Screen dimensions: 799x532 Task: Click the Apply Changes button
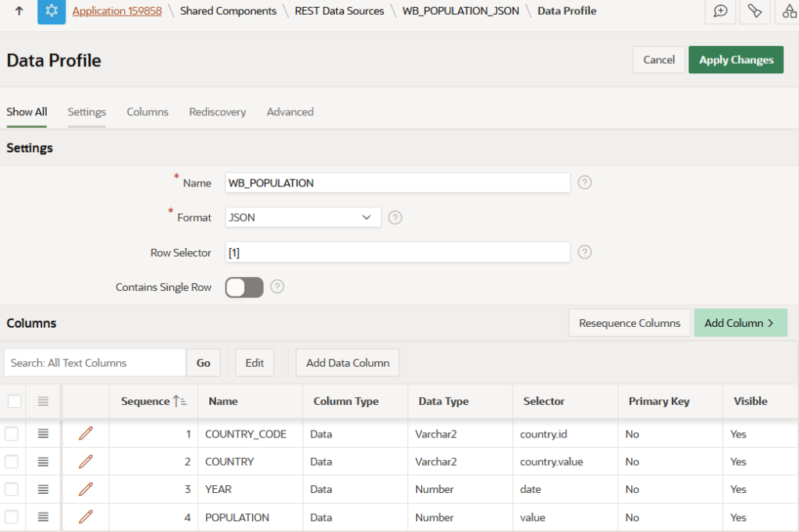click(x=735, y=60)
